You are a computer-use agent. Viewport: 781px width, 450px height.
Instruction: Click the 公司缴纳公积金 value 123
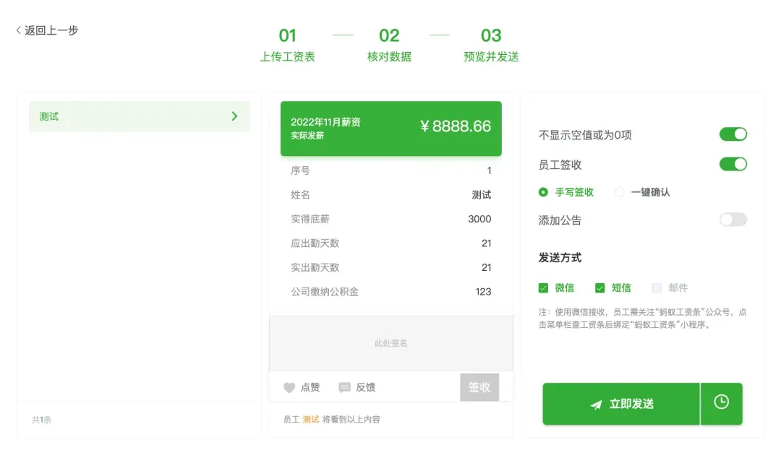tap(483, 292)
